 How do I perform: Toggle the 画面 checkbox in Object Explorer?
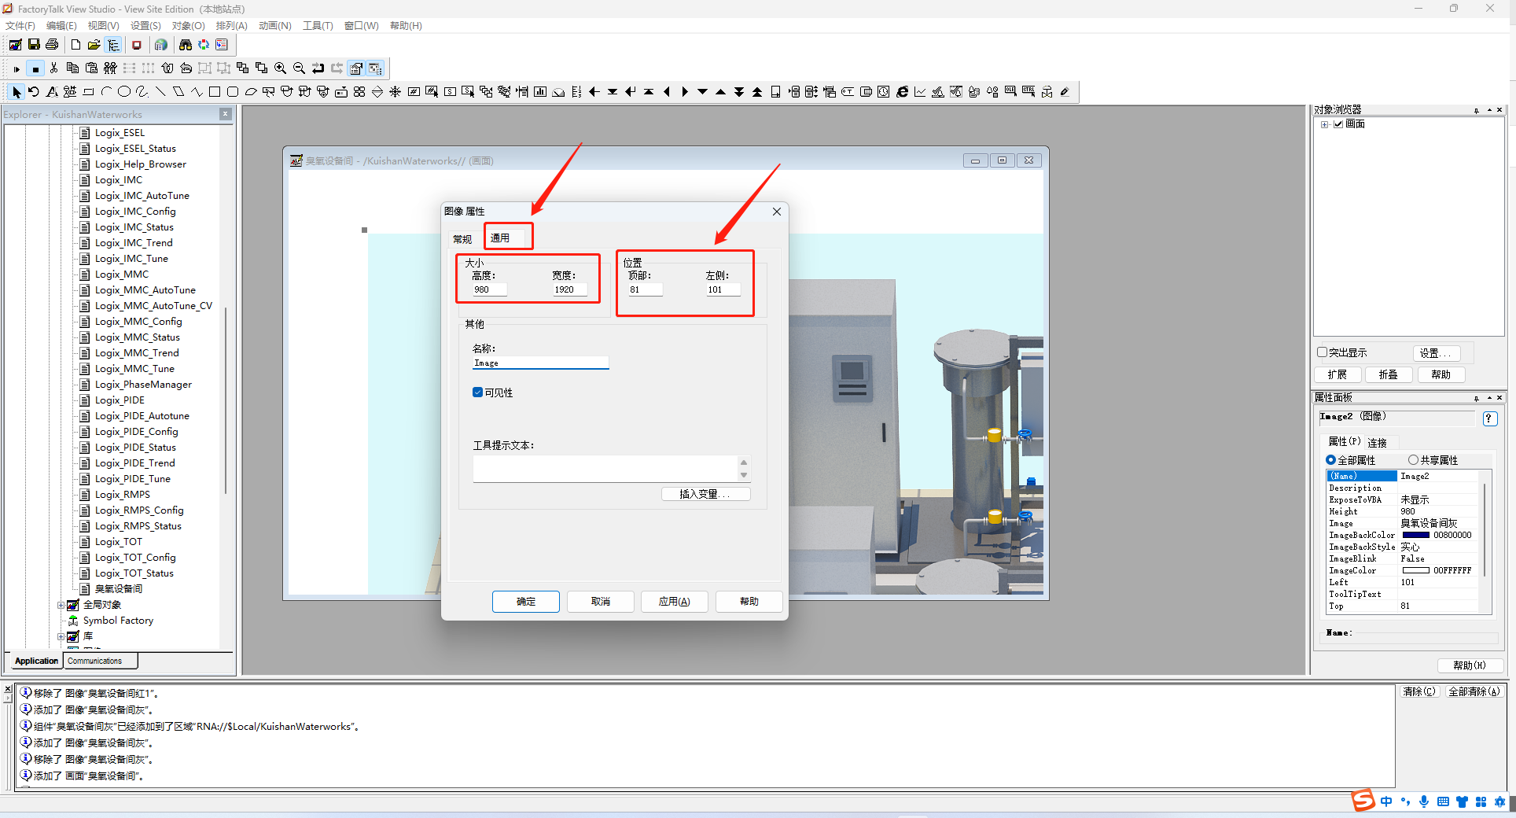(x=1338, y=124)
